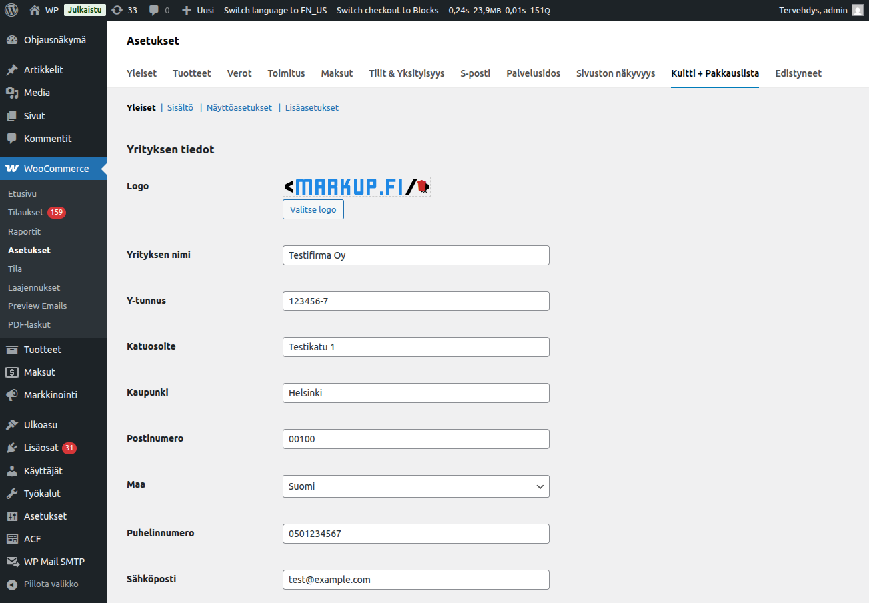Open Tilaukset orders in WooCommerce submenu
Screen dimensions: 869x603
point(25,213)
